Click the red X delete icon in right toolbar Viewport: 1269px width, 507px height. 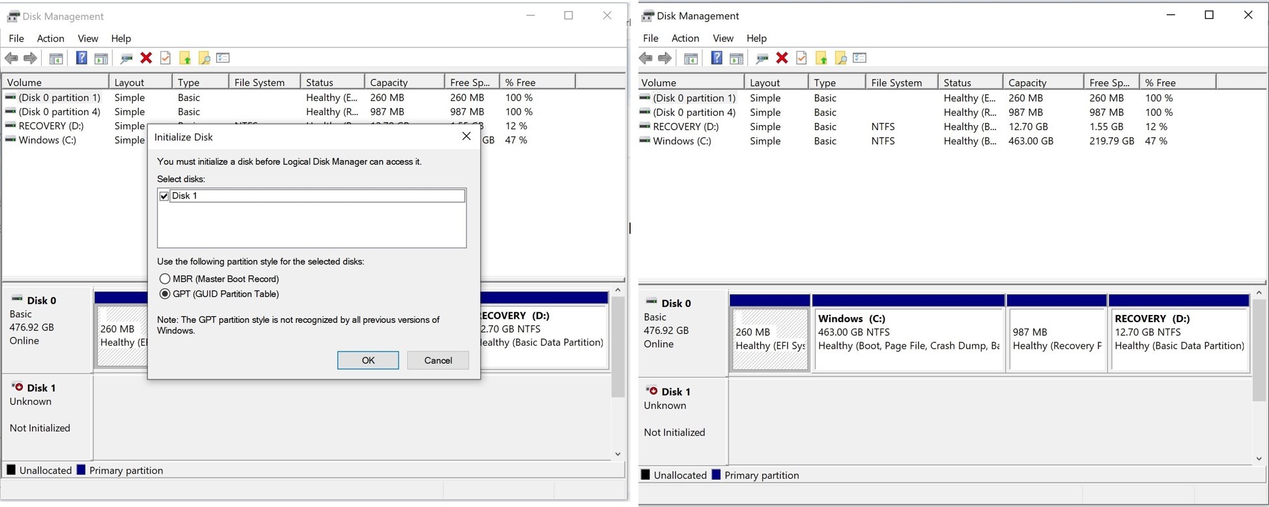(782, 59)
